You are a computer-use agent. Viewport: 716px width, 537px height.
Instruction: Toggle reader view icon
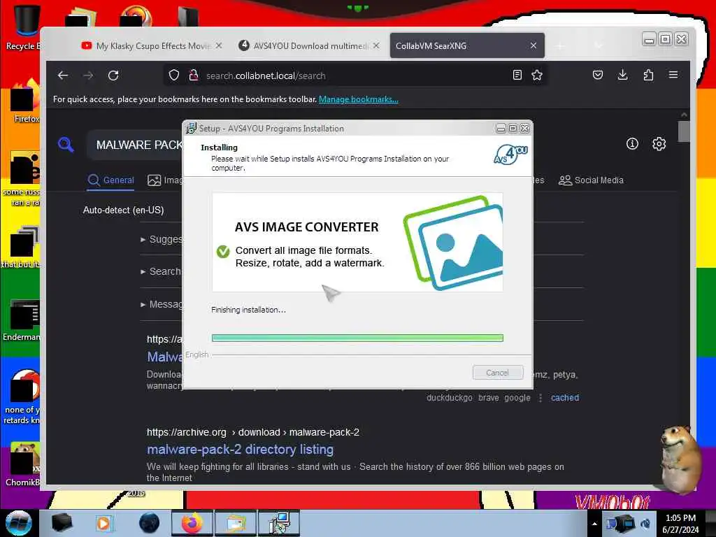(517, 76)
